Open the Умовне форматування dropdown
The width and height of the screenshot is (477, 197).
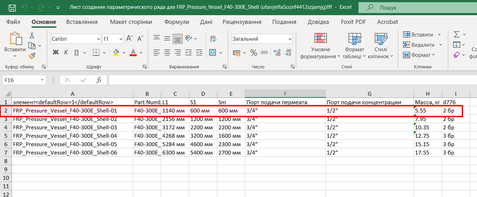tap(320, 47)
